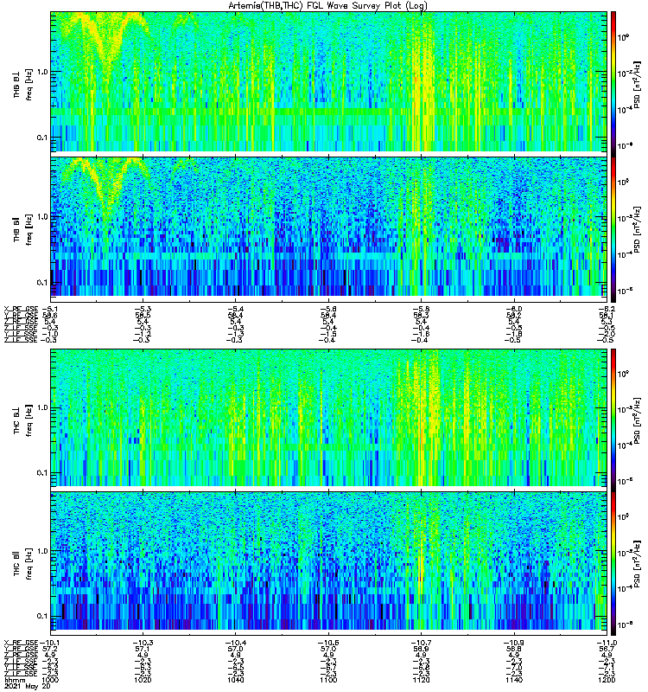Click the 'hhmm' time-format label
This screenshot has height=692, width=648.
(x=13, y=680)
